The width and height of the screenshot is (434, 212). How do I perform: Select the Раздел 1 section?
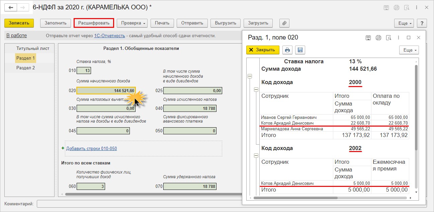coord(26,58)
